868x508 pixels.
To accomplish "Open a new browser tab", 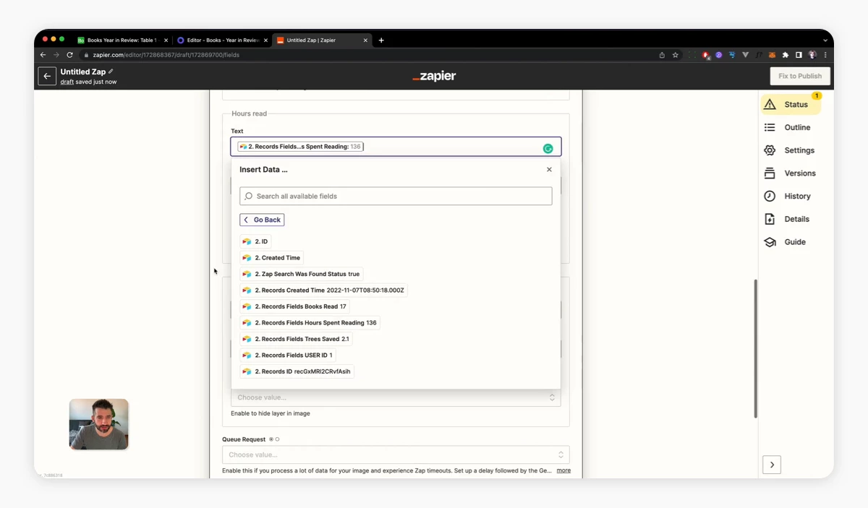I will (x=381, y=40).
